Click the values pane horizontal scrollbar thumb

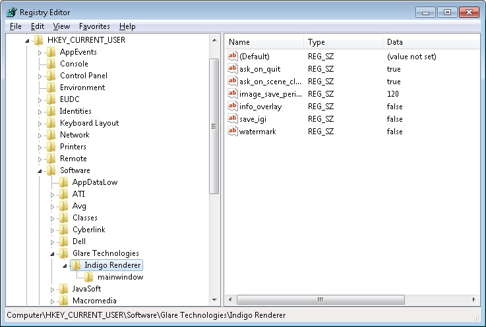tap(319, 300)
